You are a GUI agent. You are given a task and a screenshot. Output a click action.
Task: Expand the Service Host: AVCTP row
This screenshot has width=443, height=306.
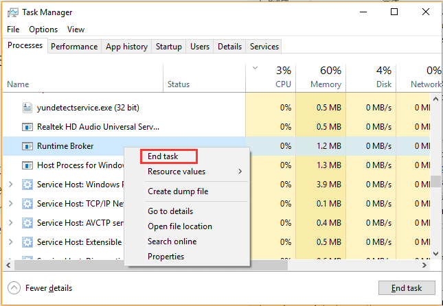(x=11, y=223)
